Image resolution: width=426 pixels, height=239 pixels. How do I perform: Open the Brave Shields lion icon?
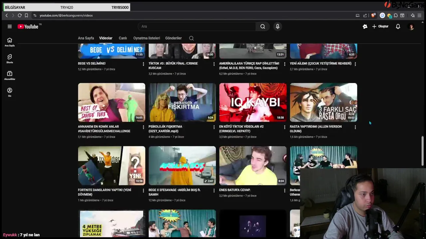click(373, 15)
